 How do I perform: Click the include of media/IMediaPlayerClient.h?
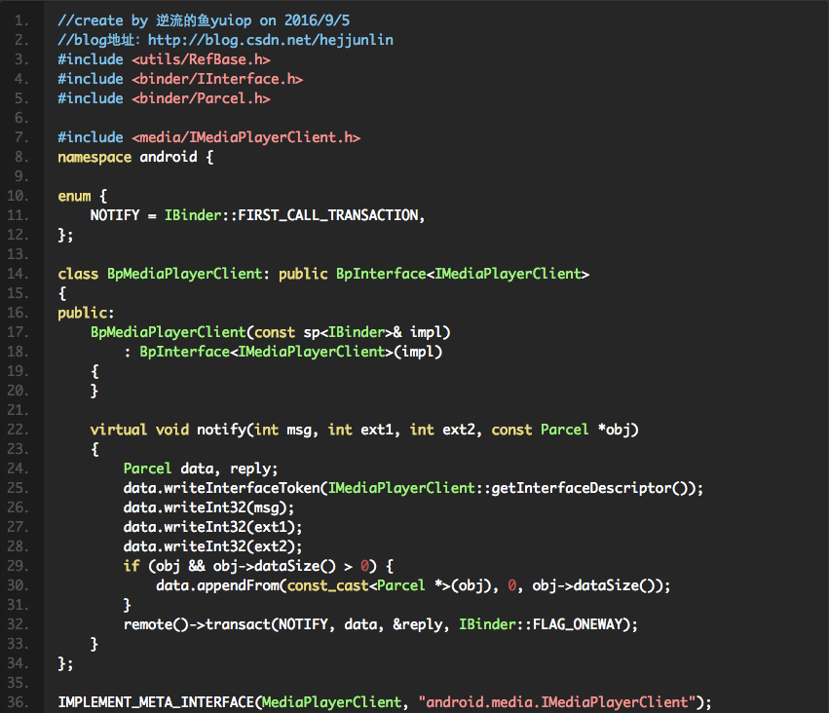[x=208, y=137]
